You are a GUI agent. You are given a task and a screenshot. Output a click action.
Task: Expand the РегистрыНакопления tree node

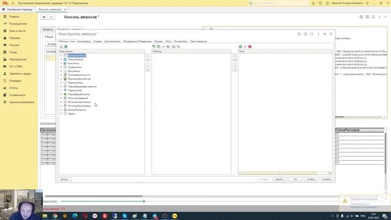pos(61,102)
